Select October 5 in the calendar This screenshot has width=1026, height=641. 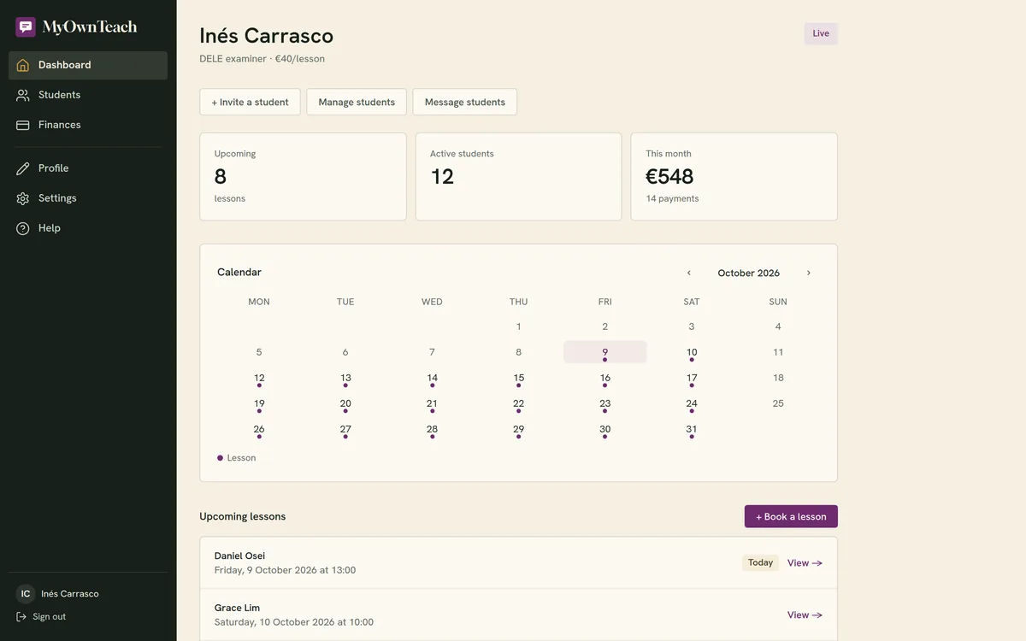(259, 352)
